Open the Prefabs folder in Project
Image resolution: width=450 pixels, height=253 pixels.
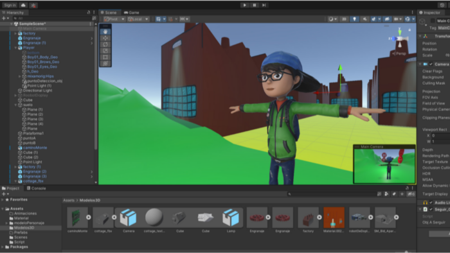21,232
